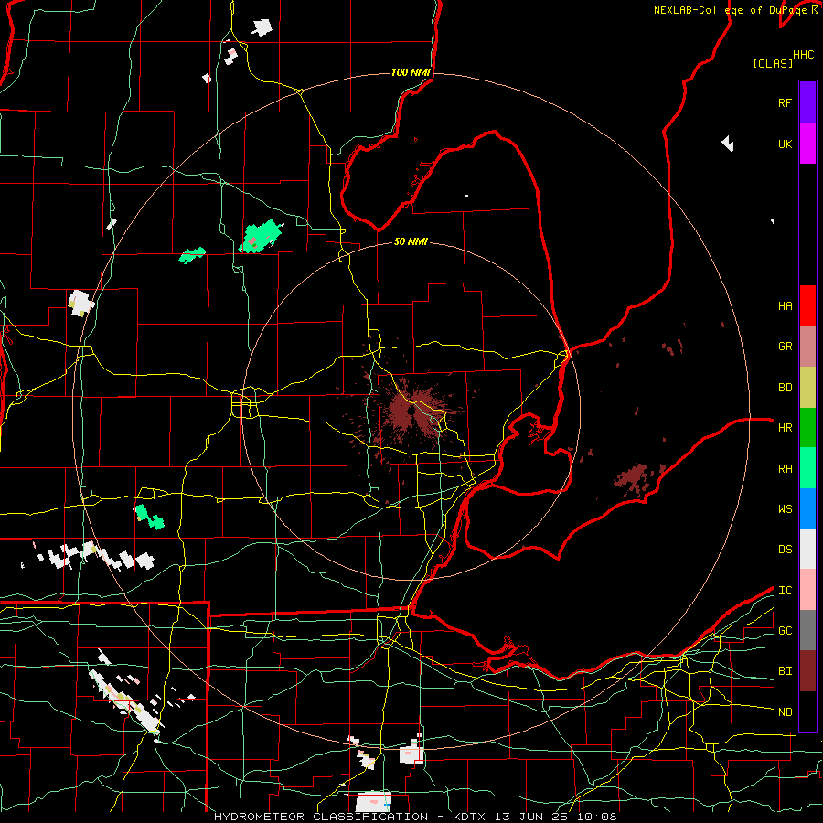
Task: Select the BD yellow legend swatch
Action: [807, 387]
